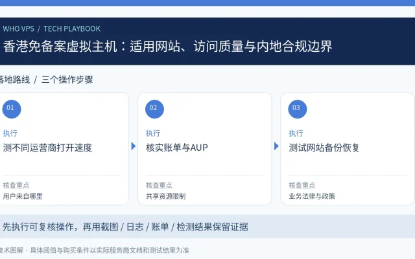Click step title 核实账单与AUP
Image resolution: width=415 pixels, height=259 pixels.
tap(177, 148)
